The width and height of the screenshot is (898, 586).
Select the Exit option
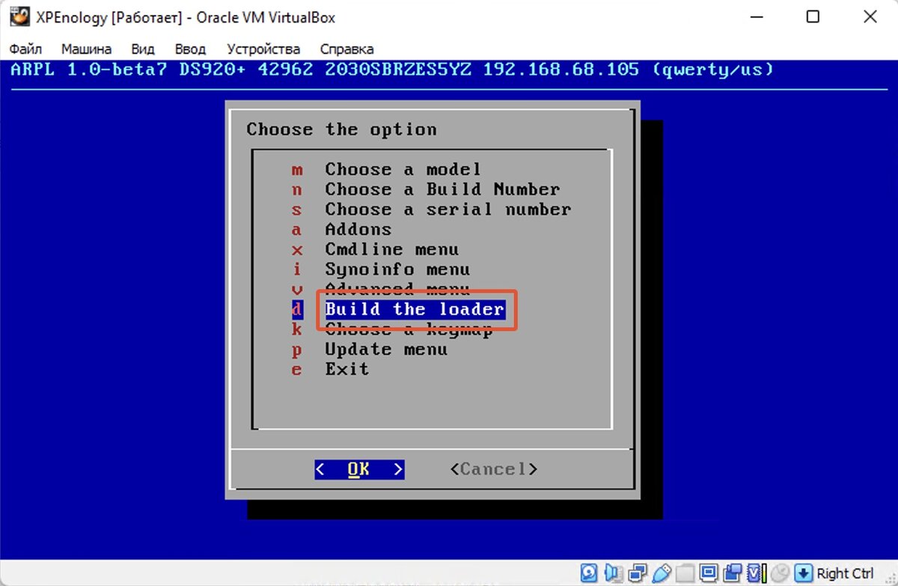tap(346, 369)
